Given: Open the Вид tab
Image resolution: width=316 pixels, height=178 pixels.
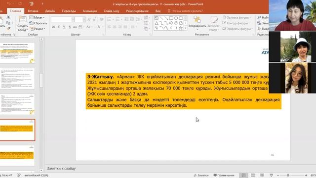Looking at the screenshot, I should tap(158, 11).
